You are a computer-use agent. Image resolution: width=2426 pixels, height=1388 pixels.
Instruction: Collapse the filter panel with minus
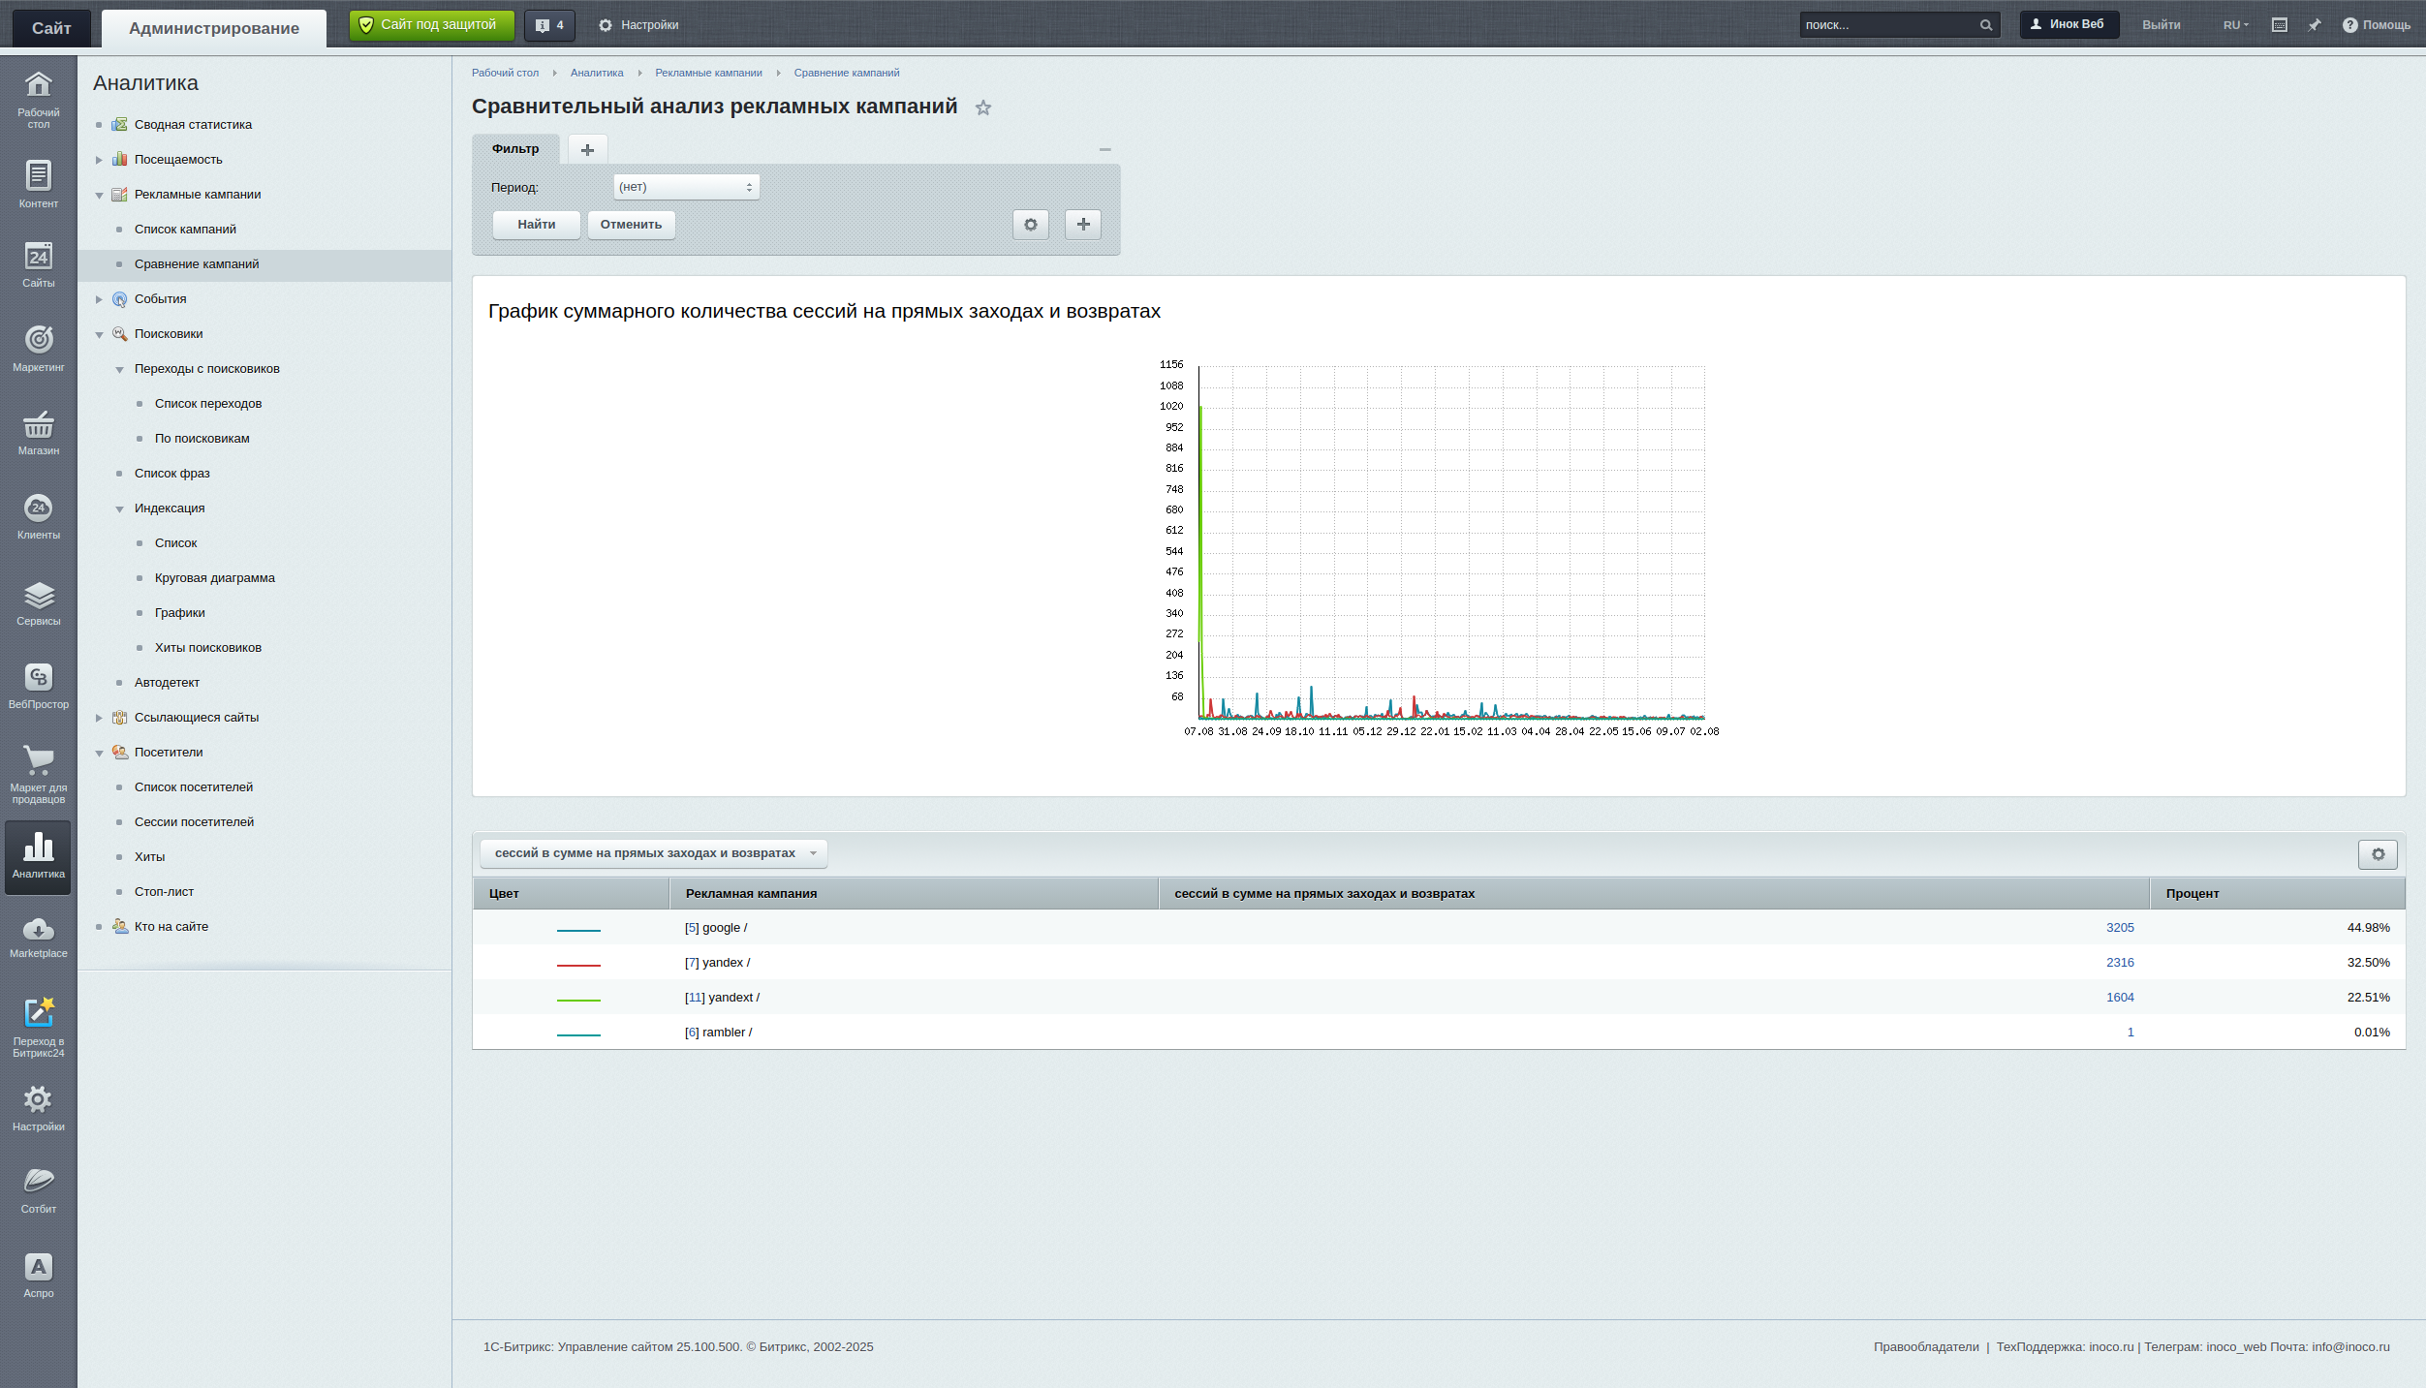pos(1104,149)
